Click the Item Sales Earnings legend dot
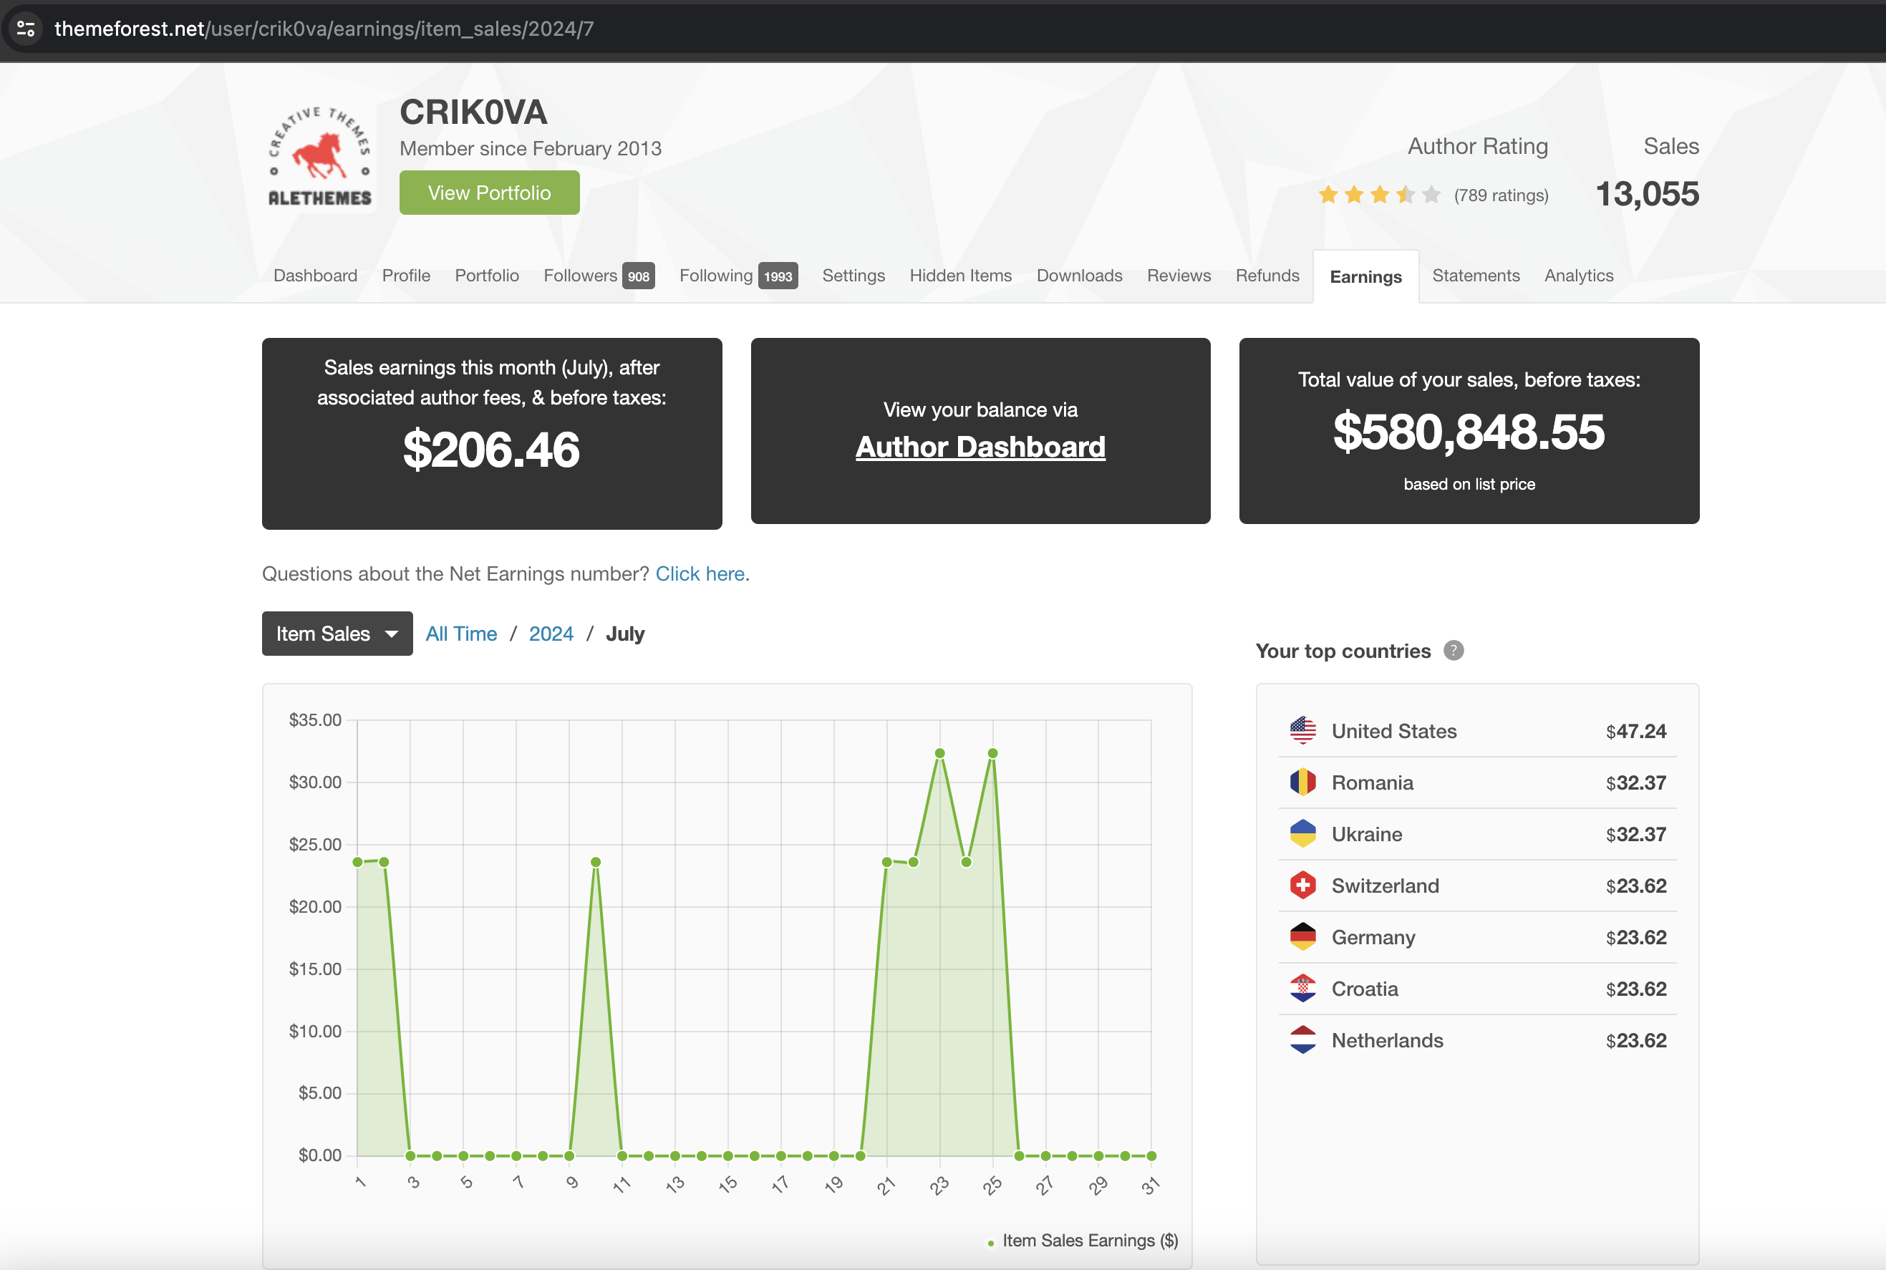The image size is (1886, 1270). click(991, 1243)
